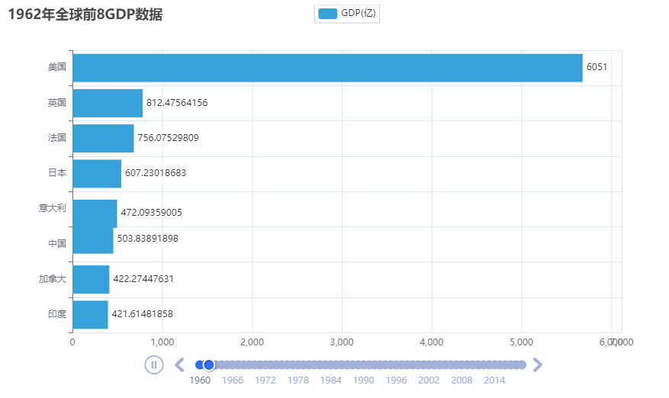The width and height of the screenshot is (669, 398).
Task: Select 1978 timeline label
Action: click(298, 380)
